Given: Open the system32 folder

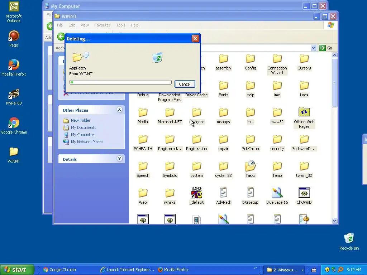Looking at the screenshot, I should point(223,169).
